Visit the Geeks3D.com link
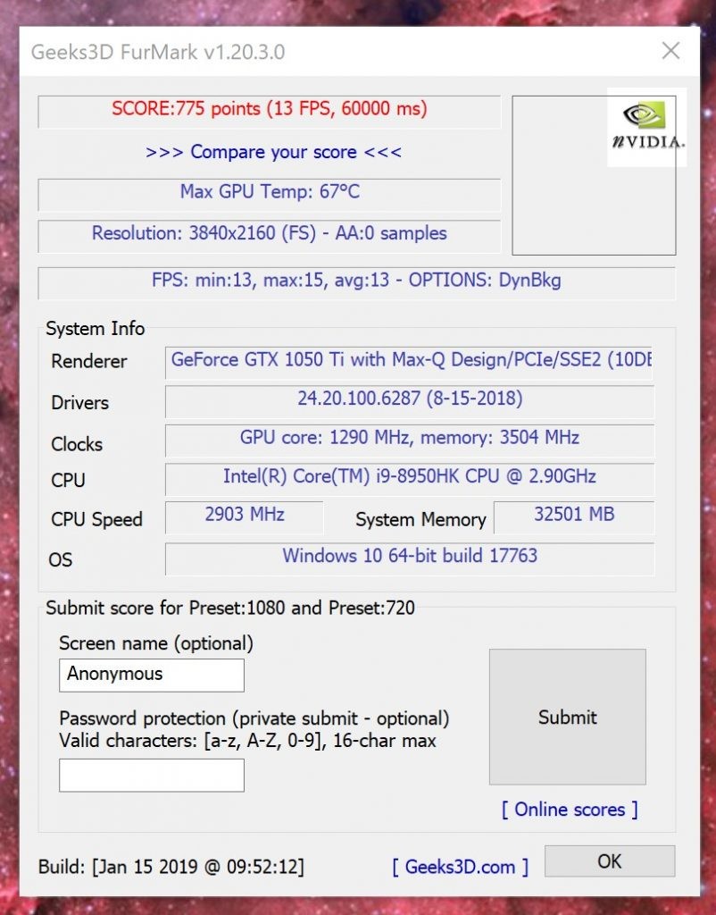 click(460, 867)
